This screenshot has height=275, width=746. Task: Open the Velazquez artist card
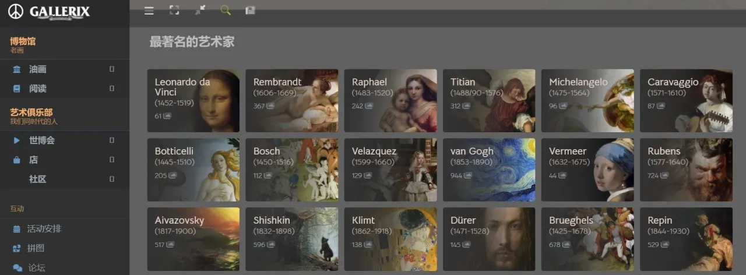pos(390,170)
